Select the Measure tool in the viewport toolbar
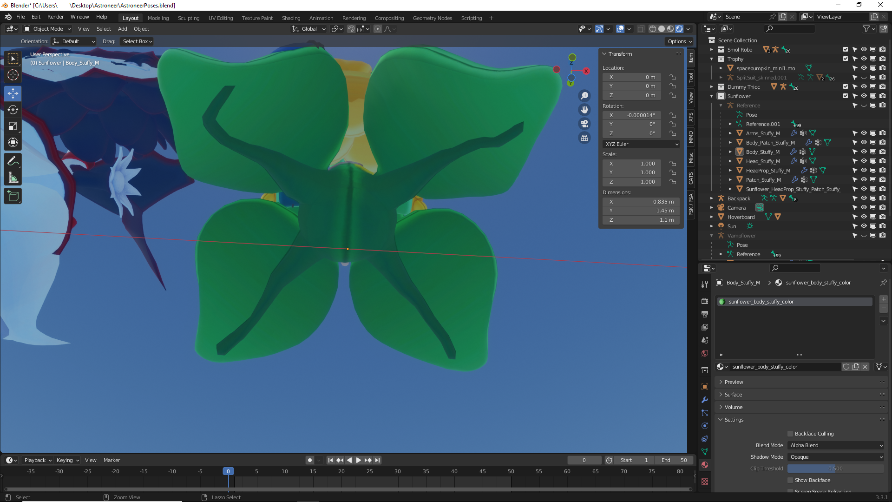 pos(13,178)
